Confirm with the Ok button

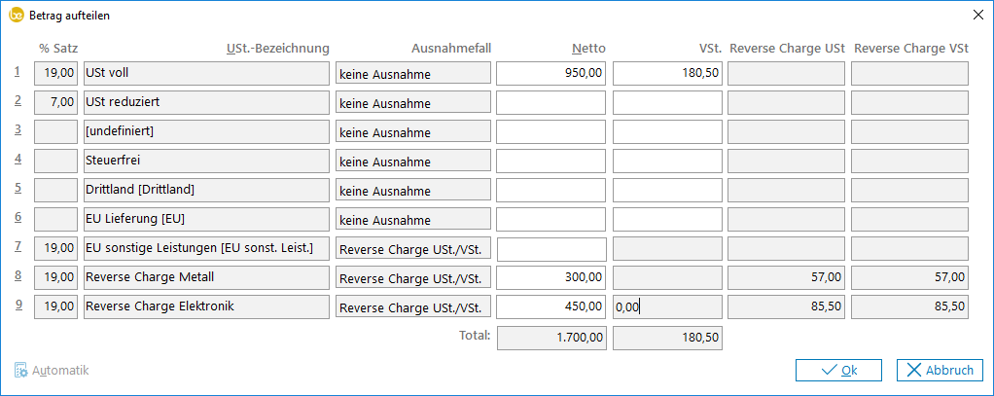837,370
